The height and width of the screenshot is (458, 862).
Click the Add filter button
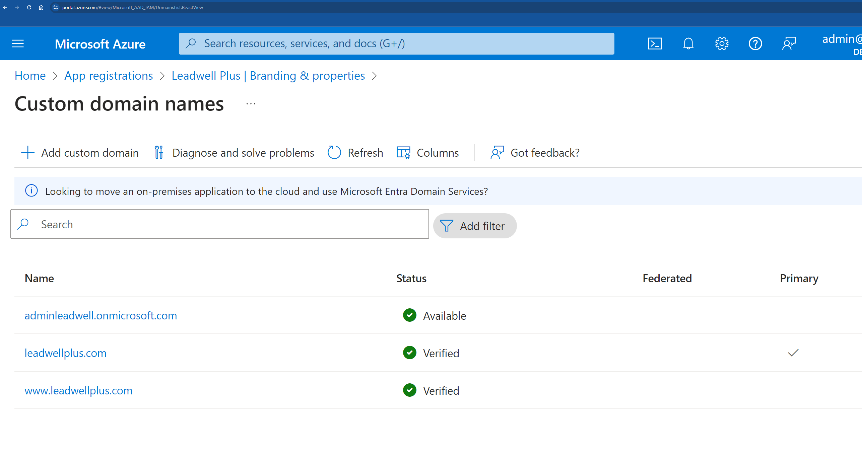pos(475,226)
